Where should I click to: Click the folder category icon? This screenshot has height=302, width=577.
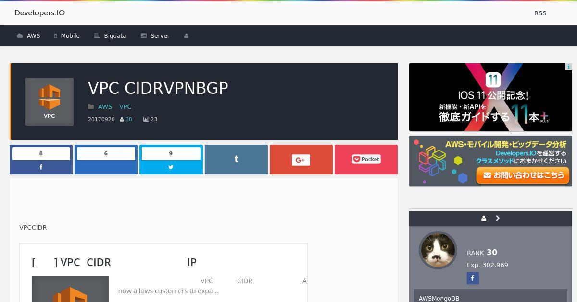point(91,107)
